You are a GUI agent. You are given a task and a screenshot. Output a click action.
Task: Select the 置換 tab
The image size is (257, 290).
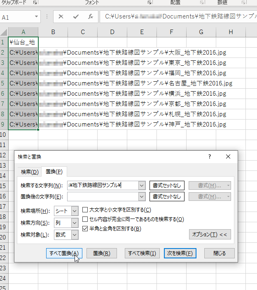[x=54, y=172]
